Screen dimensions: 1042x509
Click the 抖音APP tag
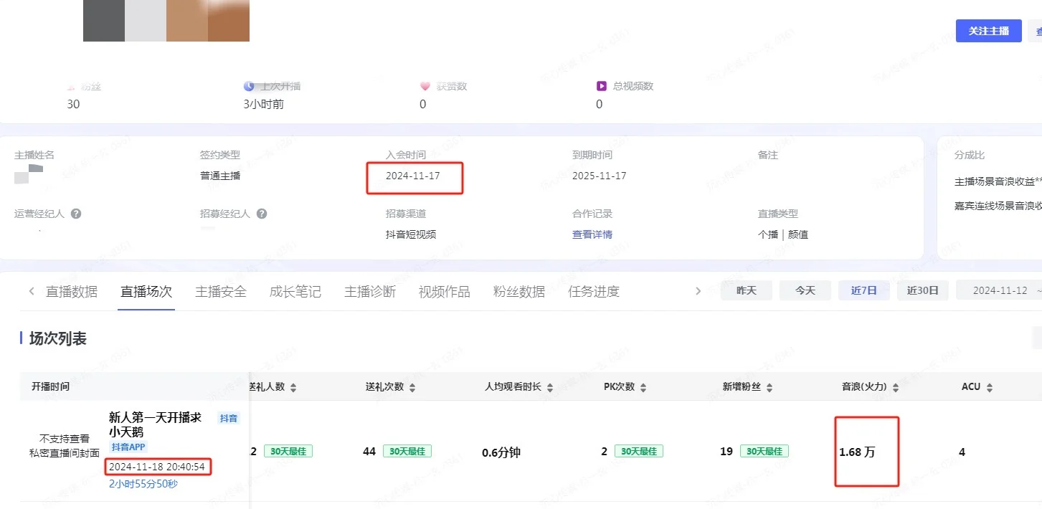coord(128,447)
